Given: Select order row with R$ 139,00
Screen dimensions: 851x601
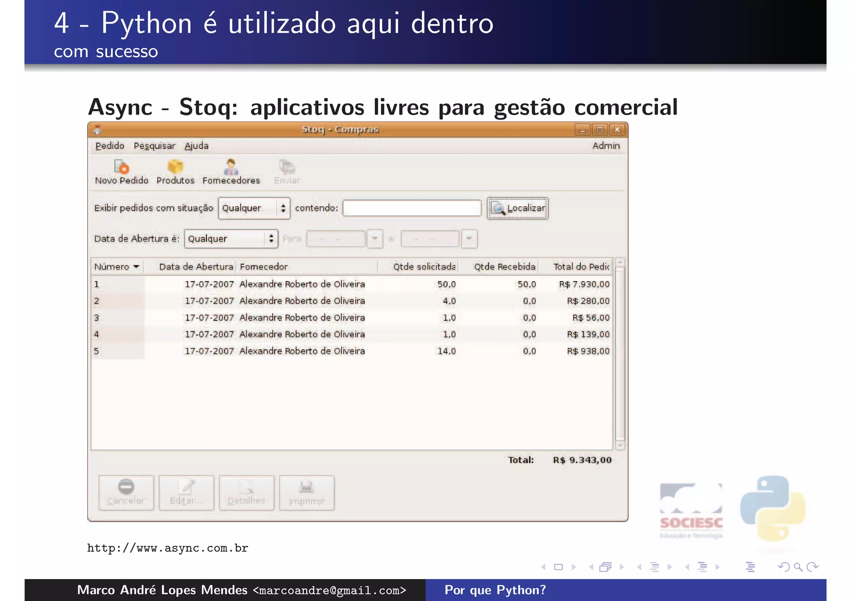Looking at the screenshot, I should [x=352, y=334].
